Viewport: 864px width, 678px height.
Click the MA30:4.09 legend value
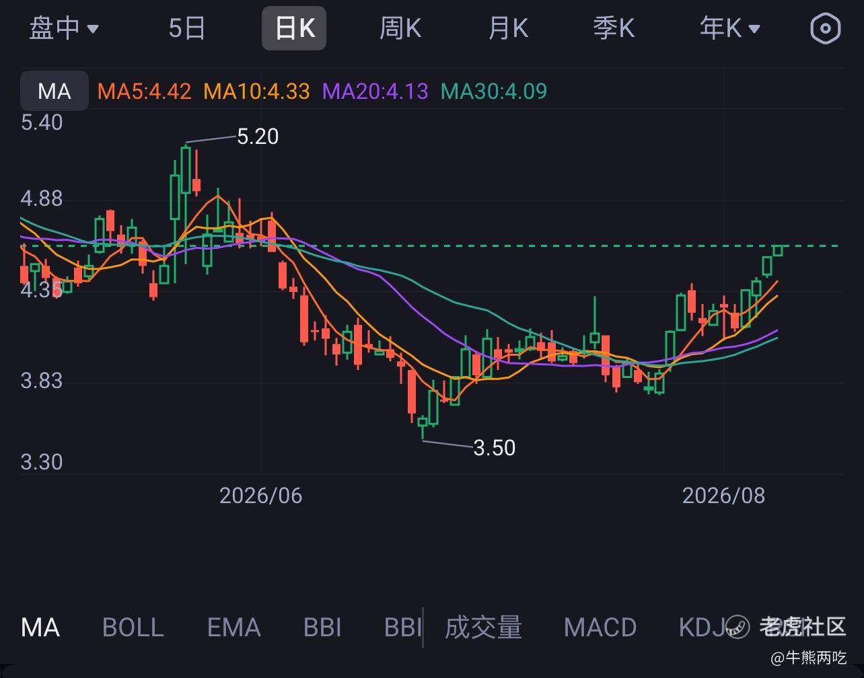pos(493,91)
